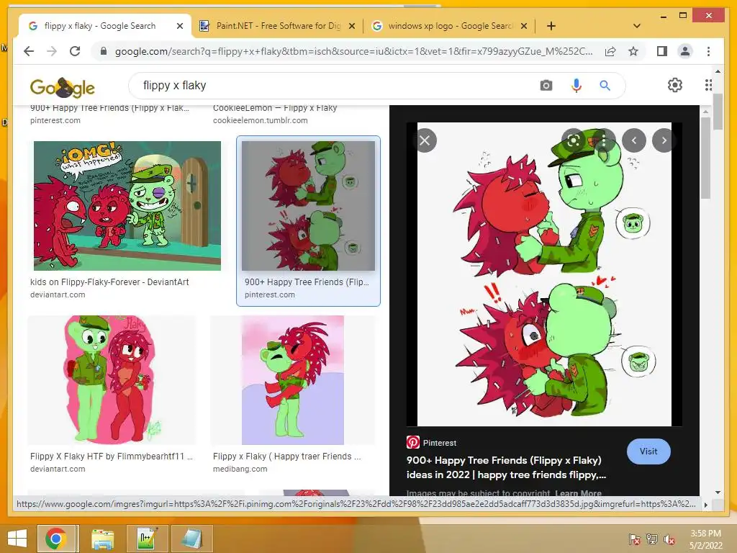Switch to windows xp logo tab

click(x=451, y=26)
